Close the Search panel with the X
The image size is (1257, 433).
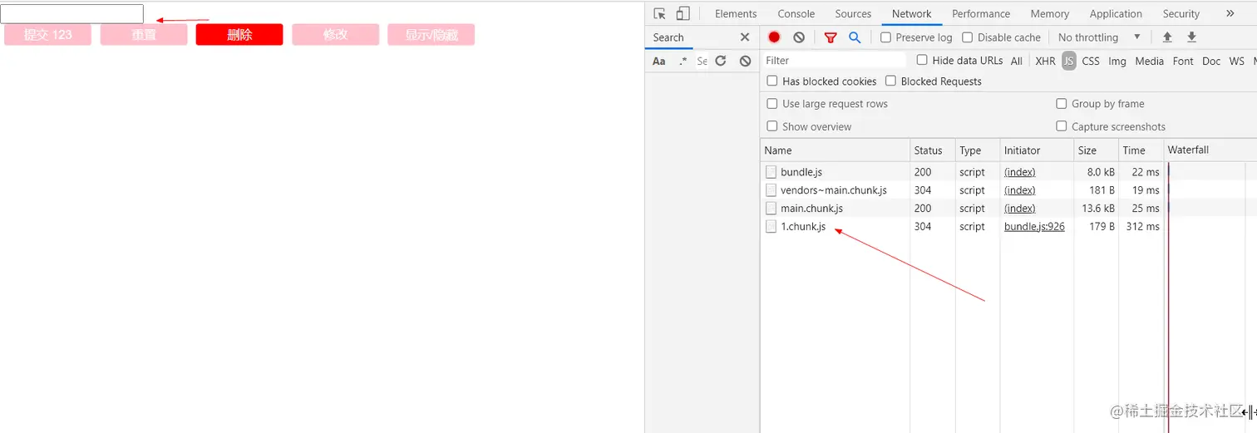tap(744, 37)
